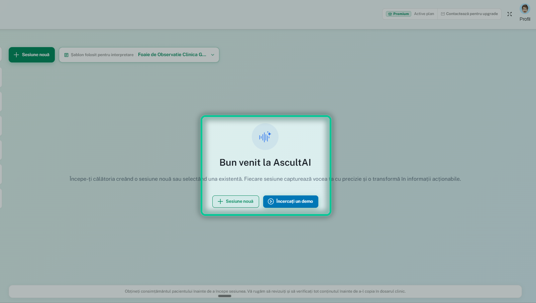Click Foaie de Observatie Clinica template name

point(172,55)
